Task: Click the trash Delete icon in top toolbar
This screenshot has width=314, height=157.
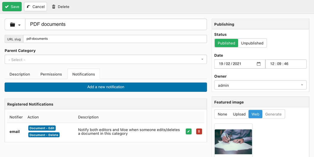Action: [54, 7]
